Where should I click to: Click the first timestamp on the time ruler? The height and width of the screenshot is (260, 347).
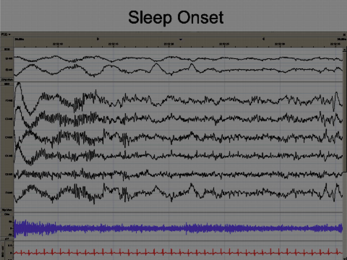click(58, 44)
